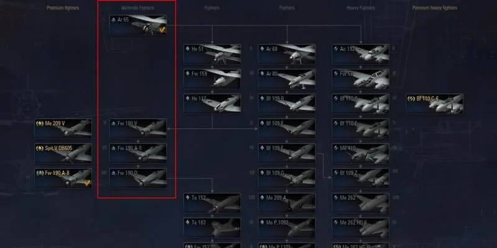Select the Fw 190 V multirole fighter

[x=138, y=128]
